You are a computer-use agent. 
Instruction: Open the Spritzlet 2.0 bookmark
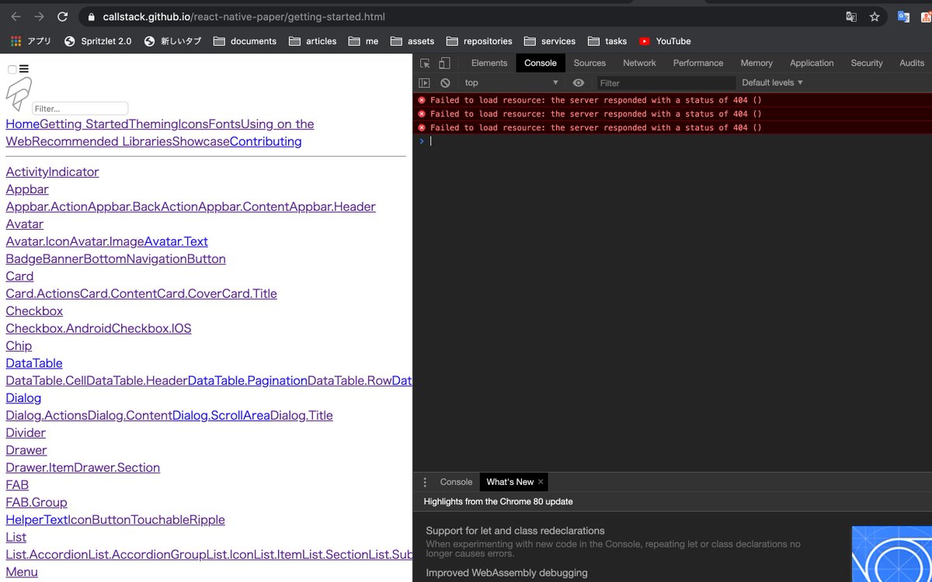click(98, 41)
